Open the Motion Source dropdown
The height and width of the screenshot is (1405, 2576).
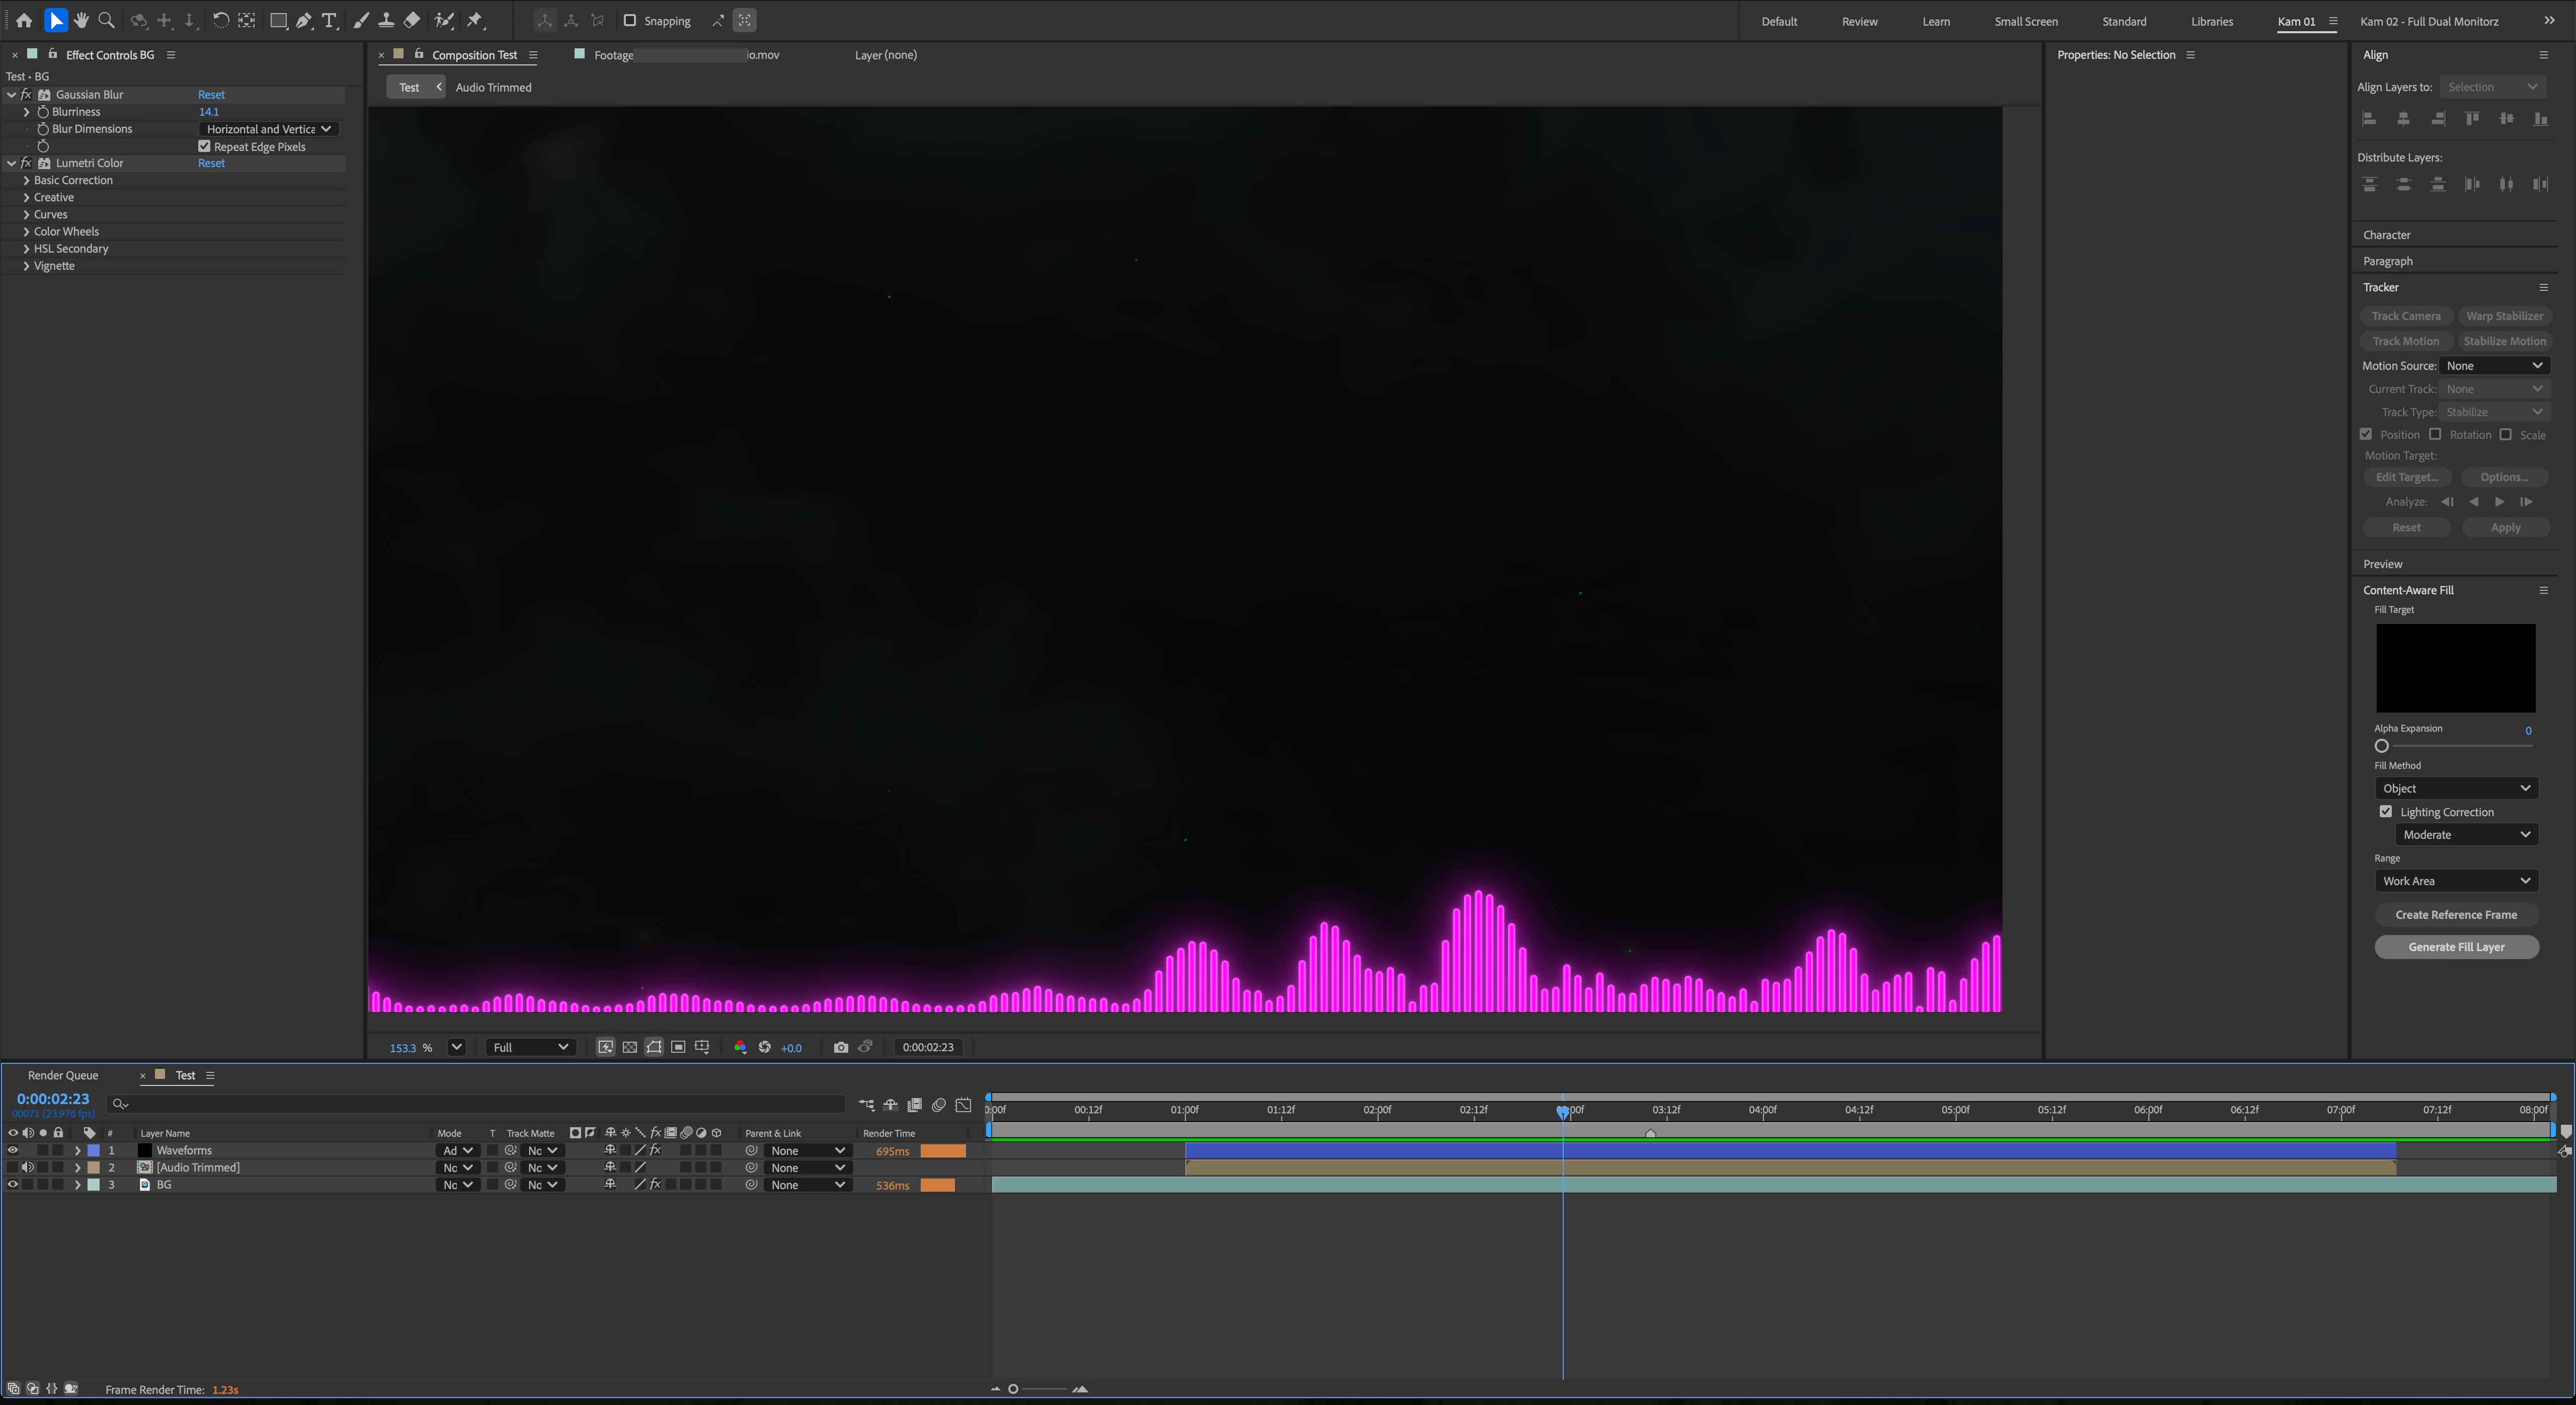click(2495, 365)
